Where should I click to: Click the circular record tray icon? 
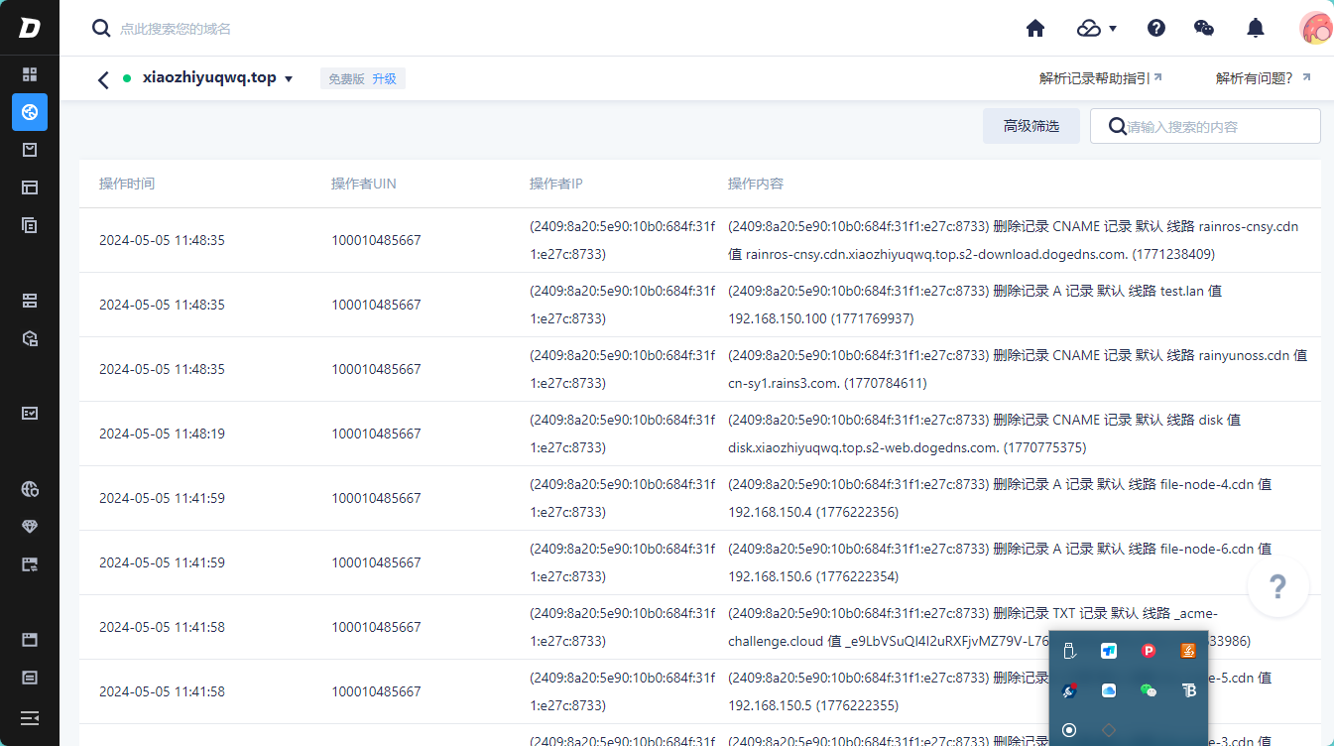tap(1069, 730)
